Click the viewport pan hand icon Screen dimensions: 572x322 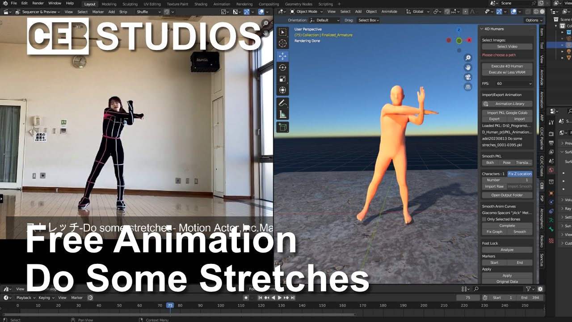[x=468, y=68]
